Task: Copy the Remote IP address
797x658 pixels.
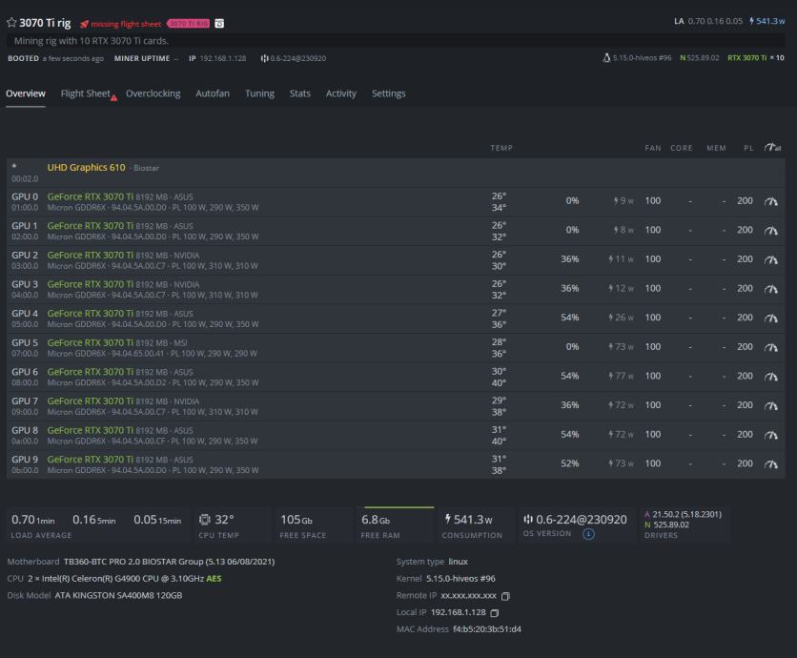Action: [x=506, y=596]
